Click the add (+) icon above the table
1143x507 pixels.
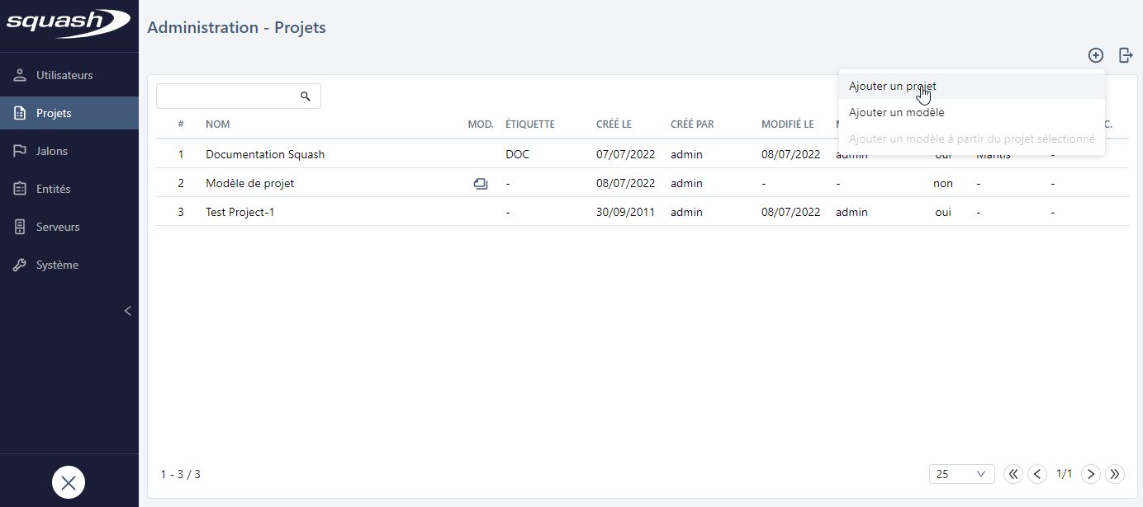coord(1096,55)
